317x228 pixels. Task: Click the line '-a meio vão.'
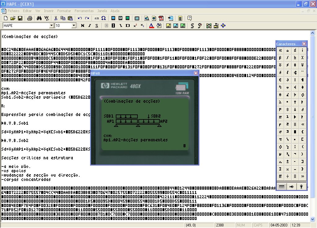click(x=16, y=166)
